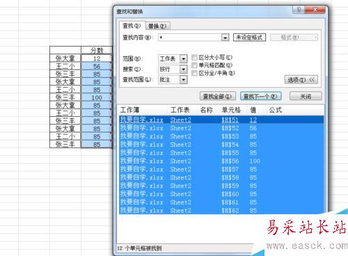Click the 关闭 button
The width and height of the screenshot is (348, 256).
[x=306, y=96]
